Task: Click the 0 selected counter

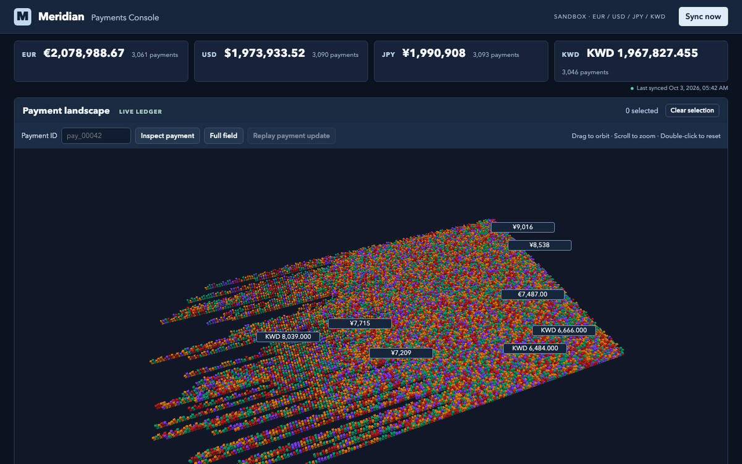Action: coord(642,111)
